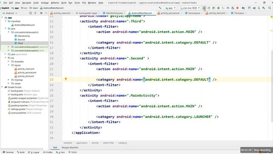The height and width of the screenshot is (154, 273).
Task: Select MainActivity in project tree
Action: pyautogui.click(x=23, y=36)
